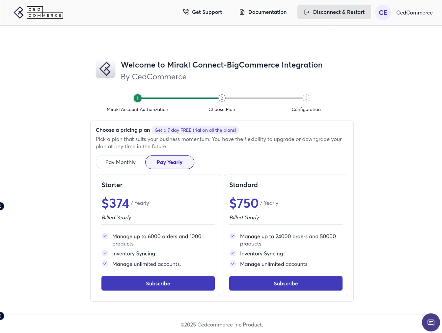
Task: Click Disconnect & Restart button
Action: (339, 12)
